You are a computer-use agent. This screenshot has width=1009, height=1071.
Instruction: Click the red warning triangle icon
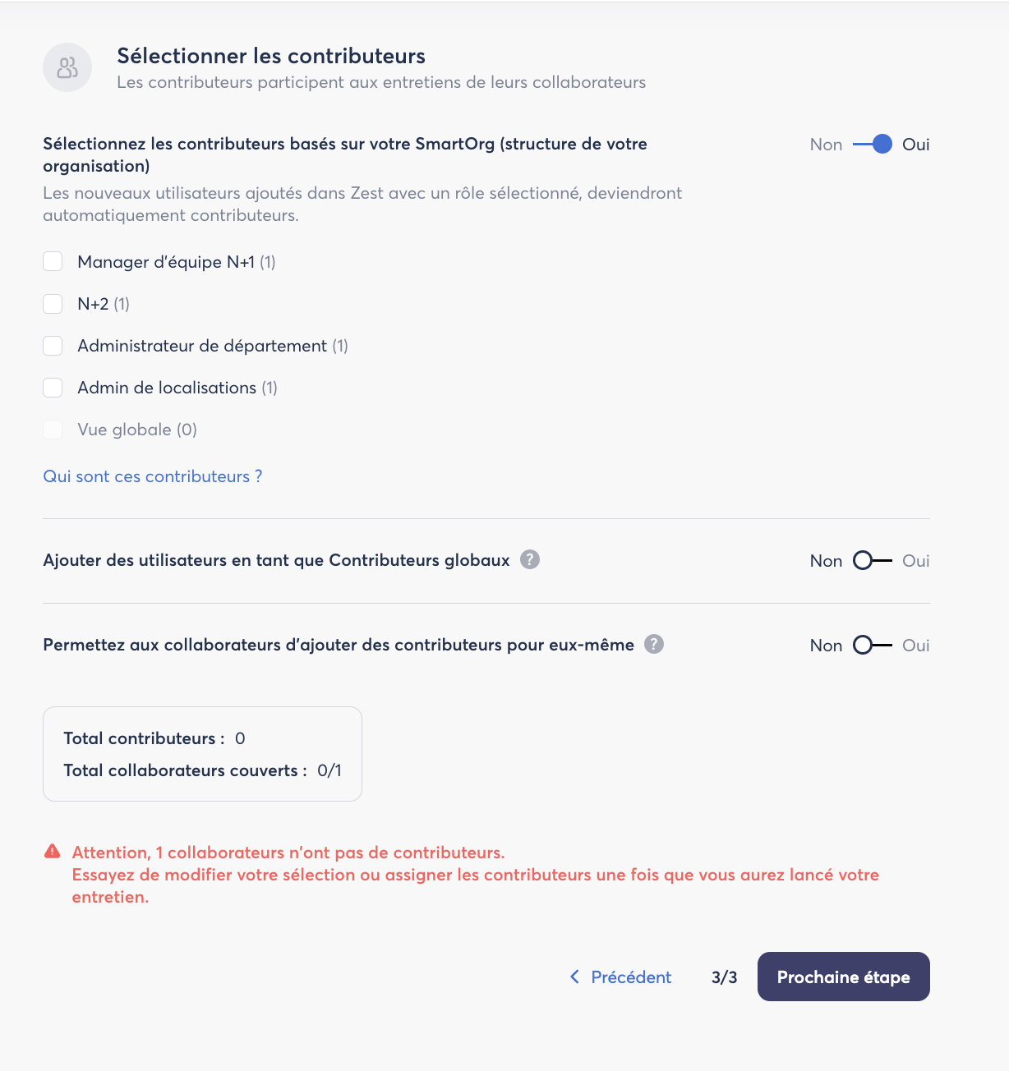point(53,852)
